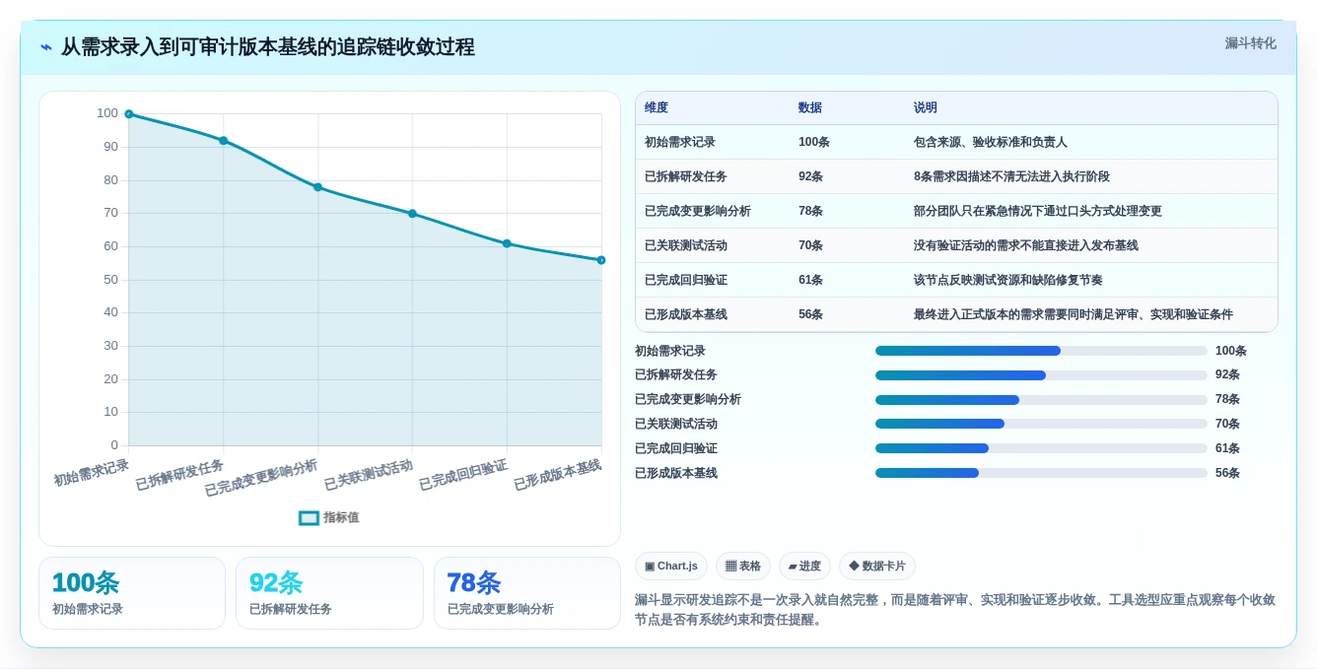Click the 已拆解研发任务 progress bar
This screenshot has width=1317, height=669.
1041,375
